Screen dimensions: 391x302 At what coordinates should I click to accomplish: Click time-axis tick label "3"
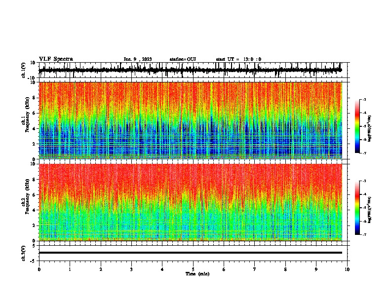131,269
